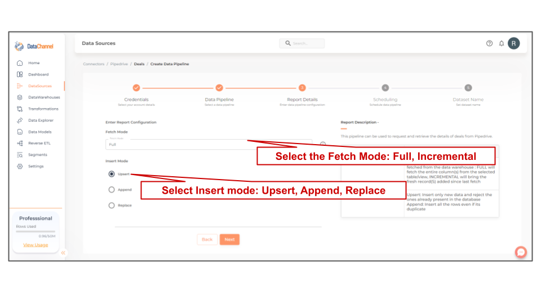
Task: Go to Transformations menu item
Action: 43,109
